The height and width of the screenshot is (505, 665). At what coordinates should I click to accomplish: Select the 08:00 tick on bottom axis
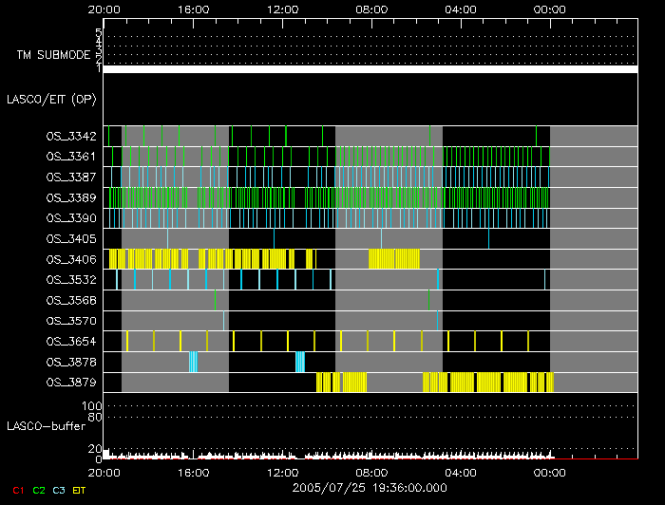coord(371,472)
